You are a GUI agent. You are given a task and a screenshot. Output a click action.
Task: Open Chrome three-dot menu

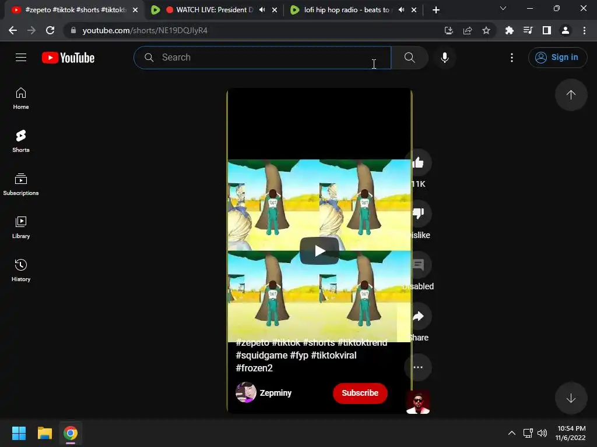[584, 30]
